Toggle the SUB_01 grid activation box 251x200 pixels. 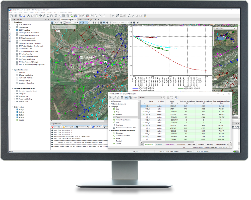click(x=18, y=110)
